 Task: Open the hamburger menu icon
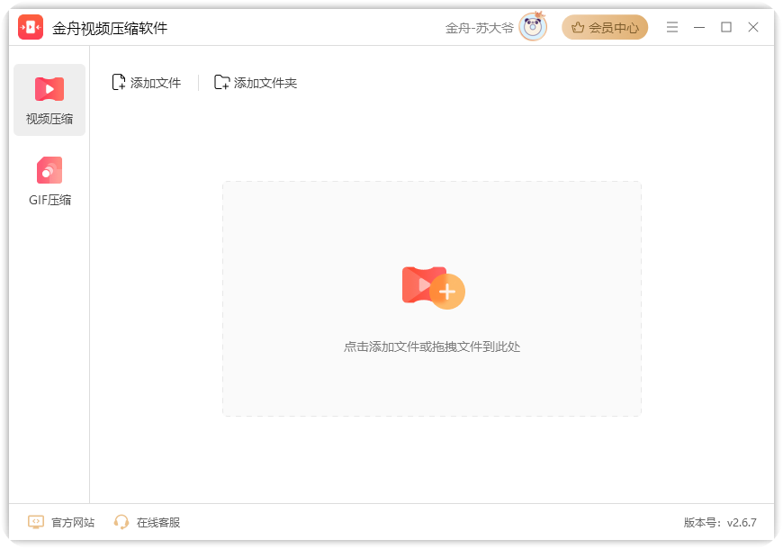pos(672,27)
